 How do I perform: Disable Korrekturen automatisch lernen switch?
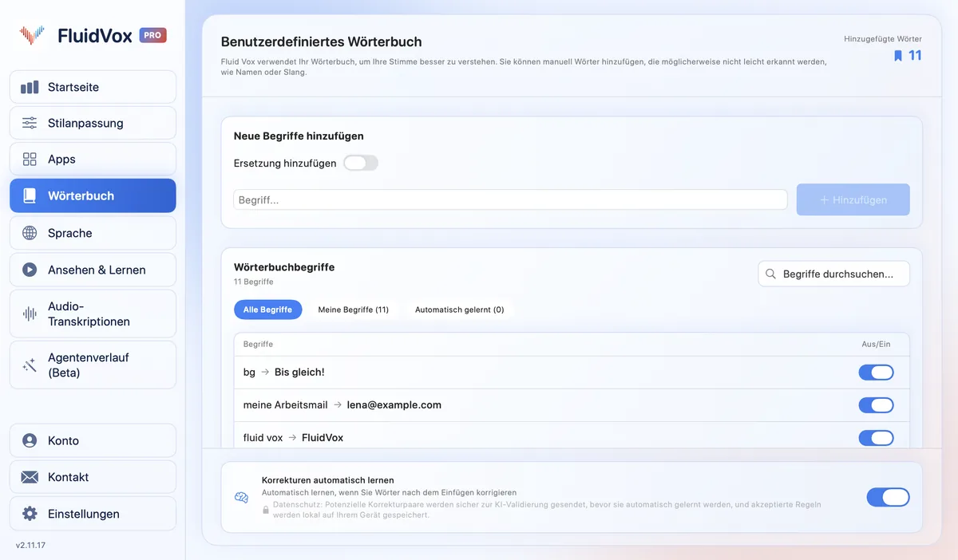888,498
